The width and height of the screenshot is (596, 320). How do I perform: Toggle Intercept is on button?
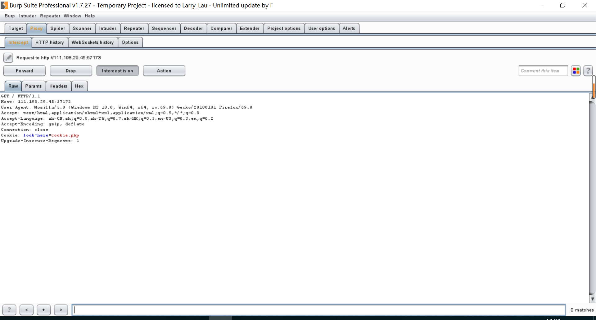click(117, 71)
